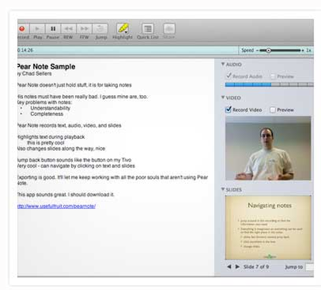The image size is (321, 290).
Task: Click the Jump to input field
Action: pos(309,267)
